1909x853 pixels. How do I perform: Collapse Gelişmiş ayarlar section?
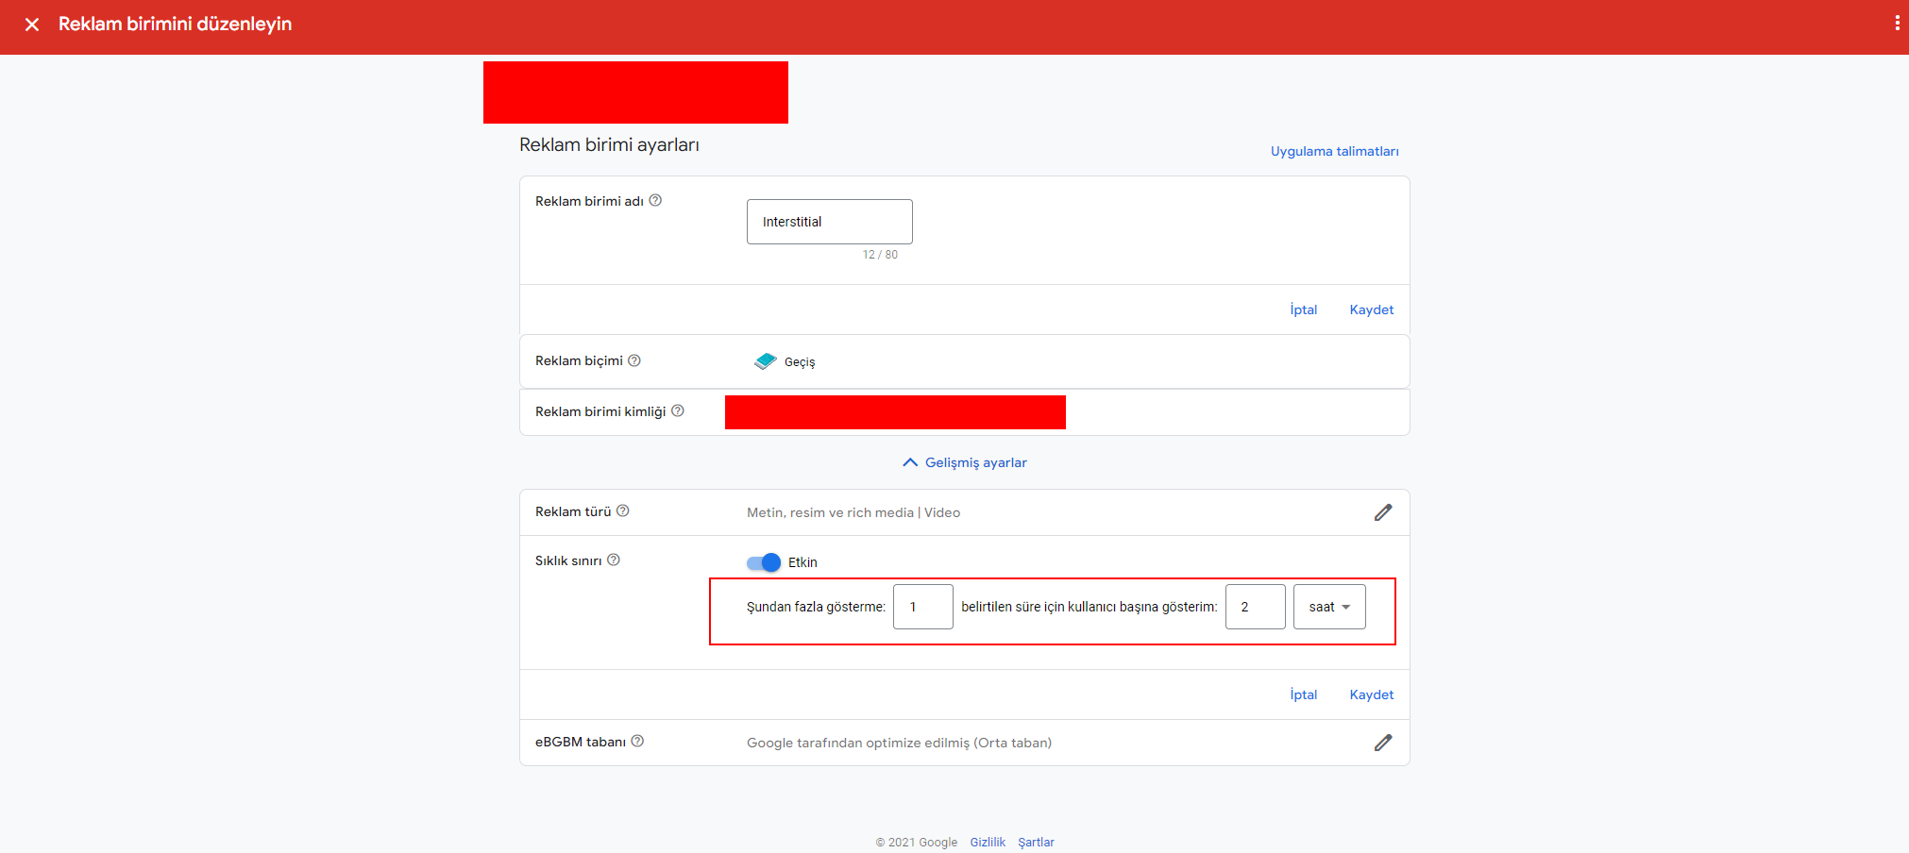pos(965,462)
